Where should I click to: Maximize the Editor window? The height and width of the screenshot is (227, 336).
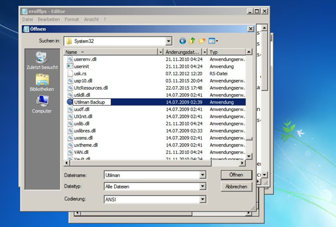point(257,11)
